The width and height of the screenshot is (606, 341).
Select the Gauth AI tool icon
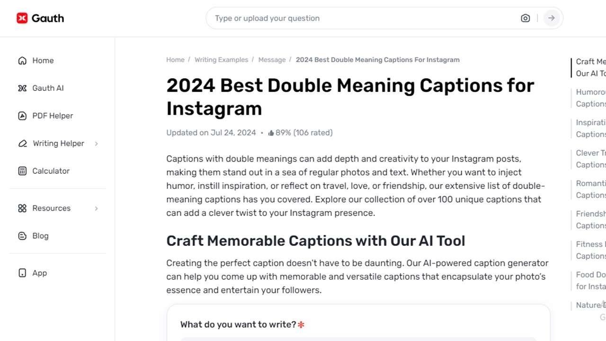point(22,88)
